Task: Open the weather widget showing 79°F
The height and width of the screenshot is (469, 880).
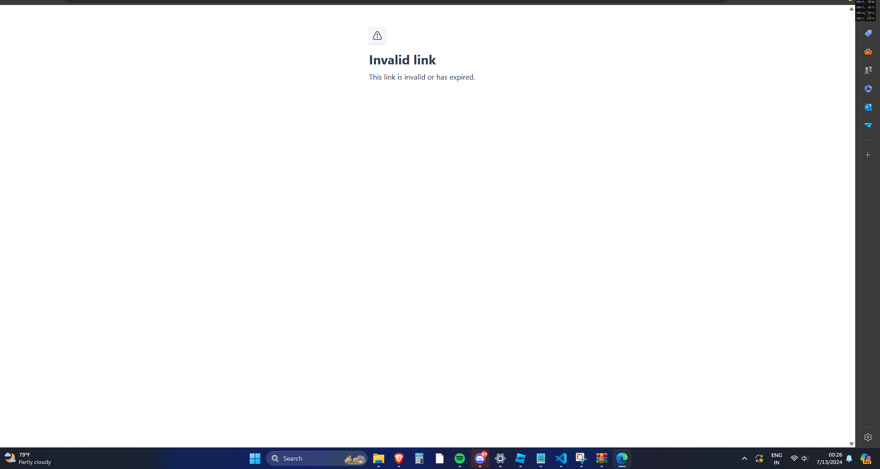Action: pyautogui.click(x=28, y=458)
